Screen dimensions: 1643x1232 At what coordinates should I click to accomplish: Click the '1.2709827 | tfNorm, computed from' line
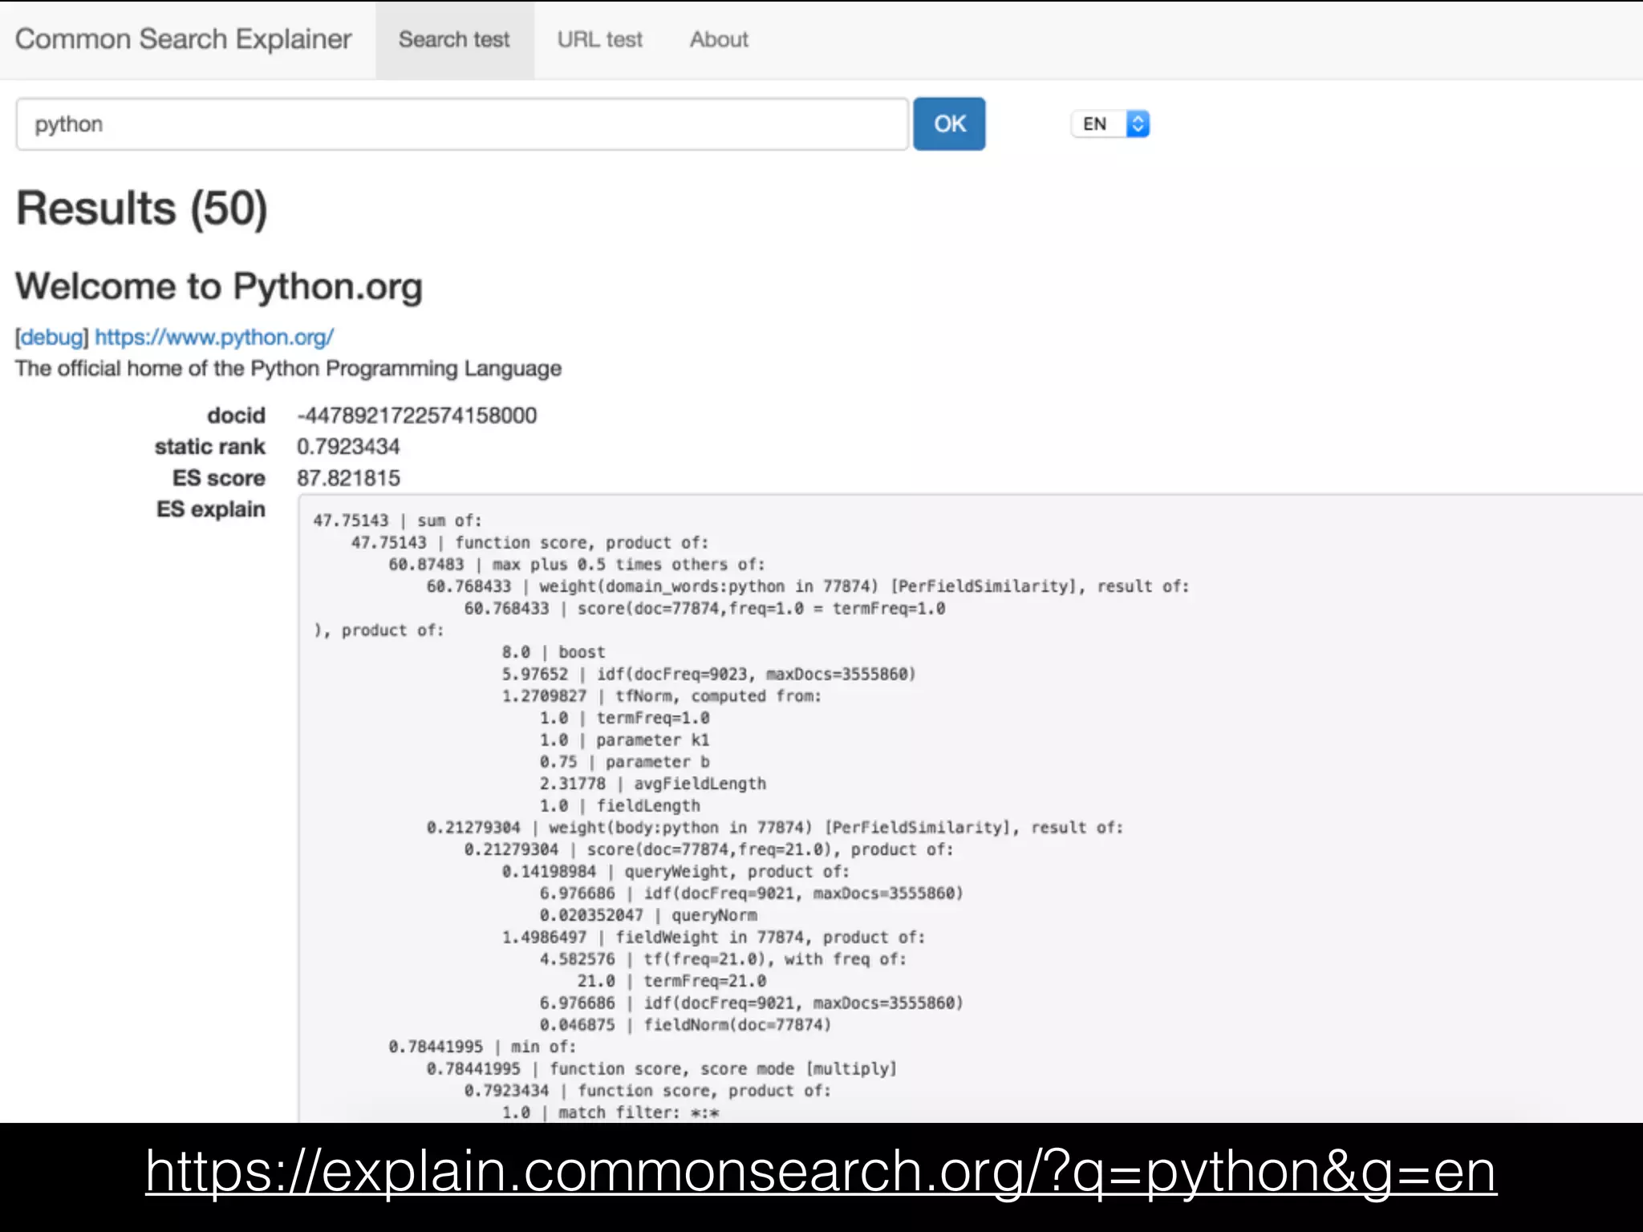coord(662,696)
